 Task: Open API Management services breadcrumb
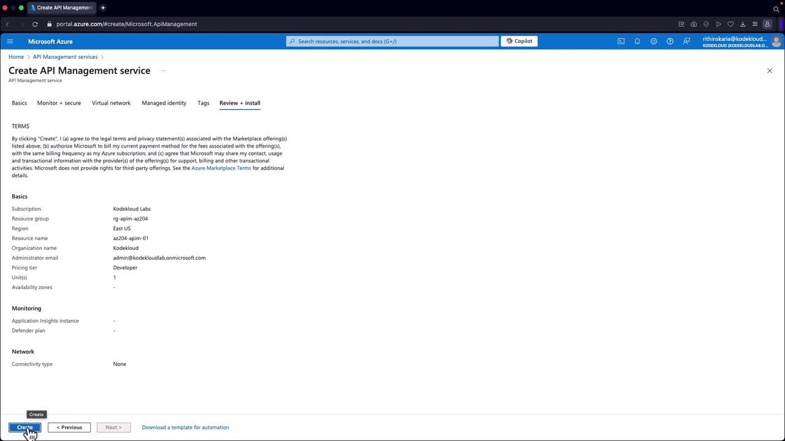65,57
